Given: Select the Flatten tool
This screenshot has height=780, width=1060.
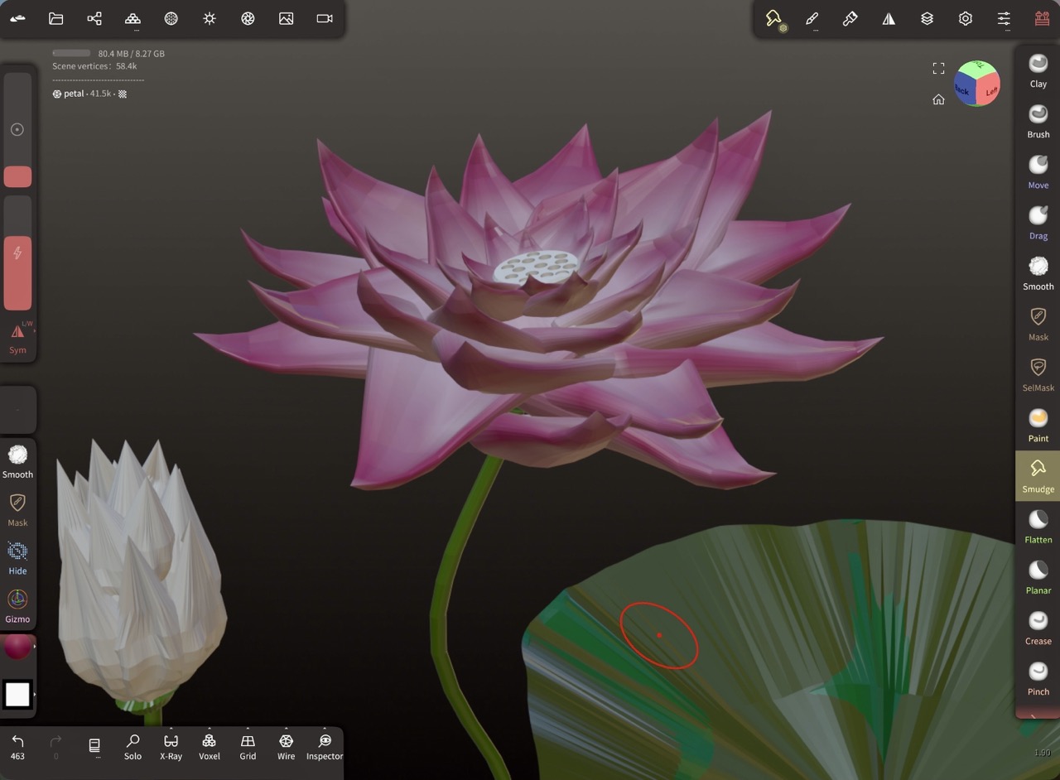Looking at the screenshot, I should pyautogui.click(x=1038, y=526).
